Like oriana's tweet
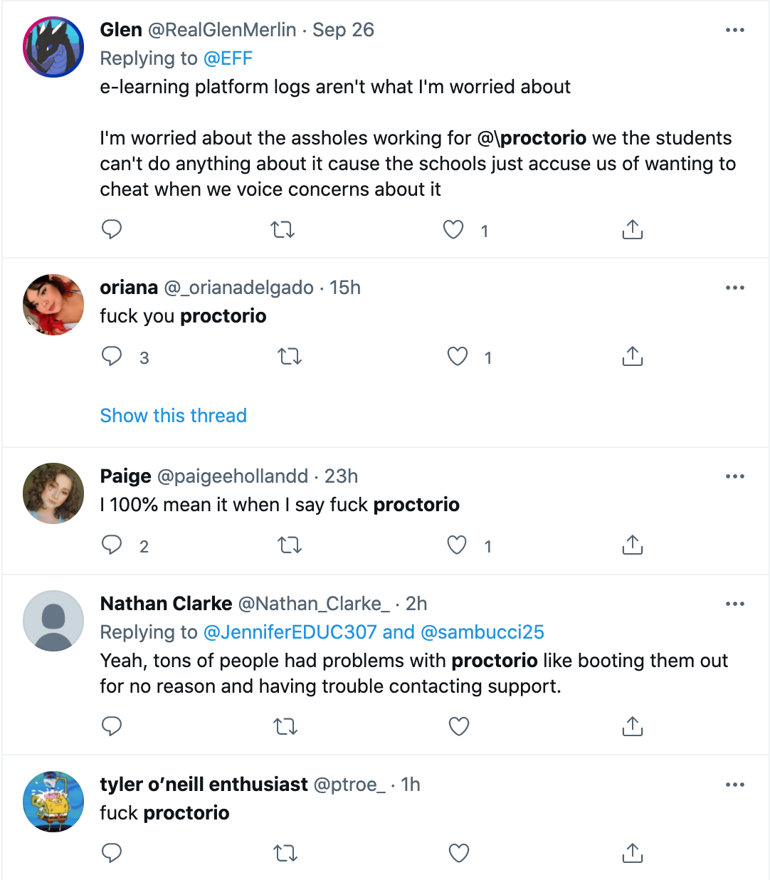Viewport: 770px width, 880px height. point(457,356)
